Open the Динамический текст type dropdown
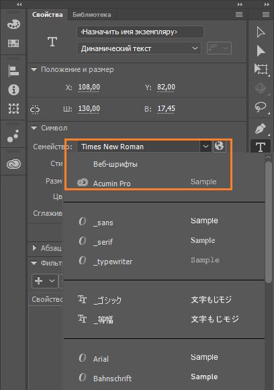This screenshot has height=390, width=274. pos(139,48)
